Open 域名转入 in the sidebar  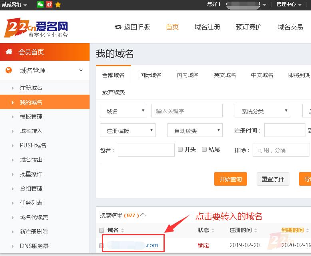click(31, 131)
